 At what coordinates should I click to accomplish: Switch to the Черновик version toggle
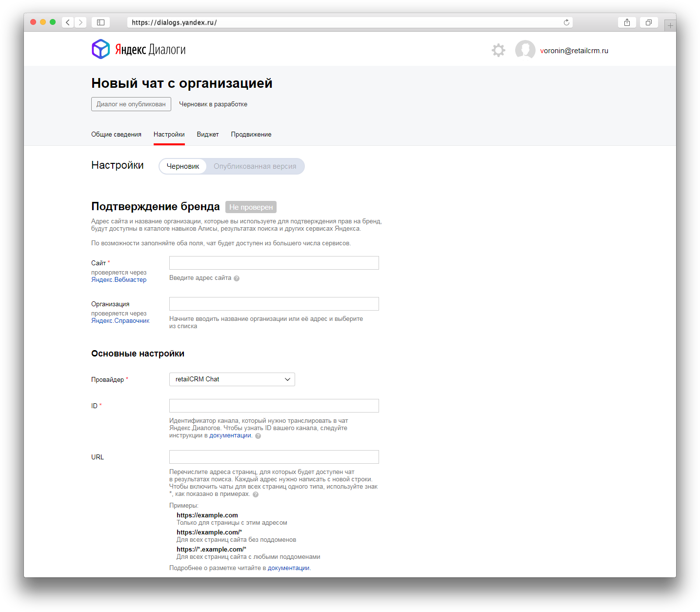183,166
